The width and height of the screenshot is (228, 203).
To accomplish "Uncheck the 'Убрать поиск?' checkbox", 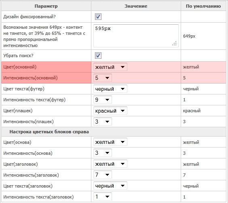I will point(98,56).
